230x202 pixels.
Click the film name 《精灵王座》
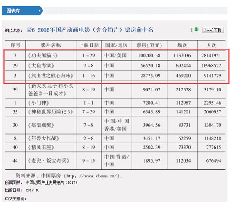click(41, 147)
